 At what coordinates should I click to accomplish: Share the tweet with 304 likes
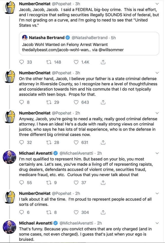point(103,212)
